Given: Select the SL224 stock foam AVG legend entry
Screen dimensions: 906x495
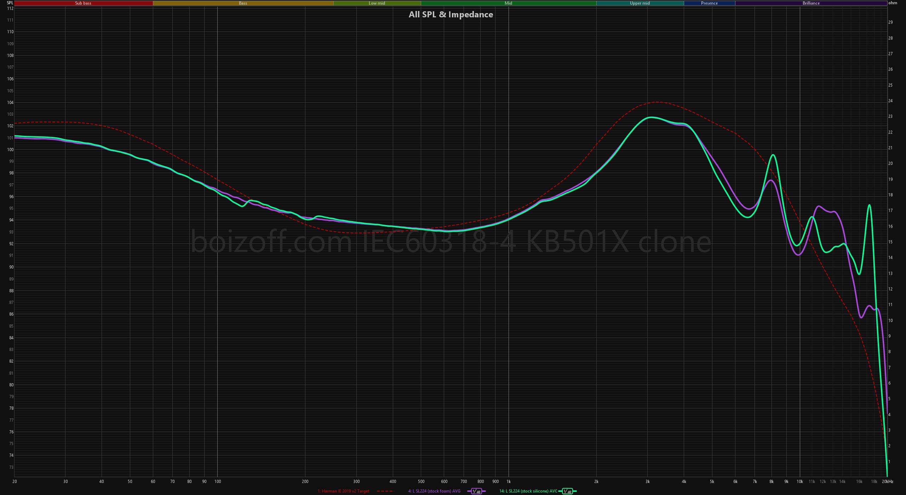Looking at the screenshot, I should coord(434,491).
